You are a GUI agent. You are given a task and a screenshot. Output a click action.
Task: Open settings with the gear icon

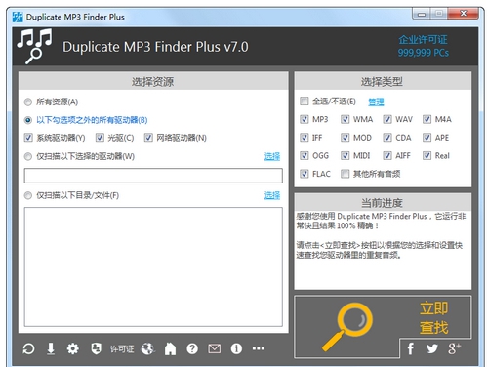pyautogui.click(x=72, y=348)
